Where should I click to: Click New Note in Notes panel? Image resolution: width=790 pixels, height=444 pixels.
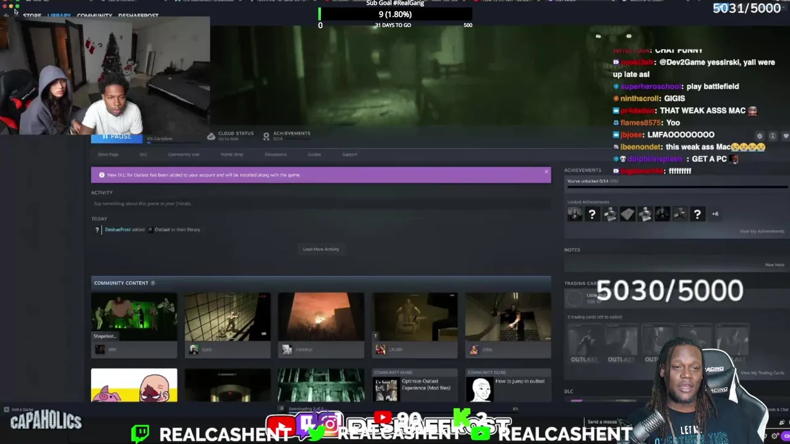pos(775,265)
